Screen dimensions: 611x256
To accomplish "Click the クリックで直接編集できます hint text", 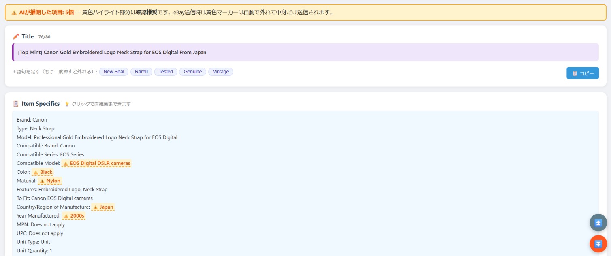I will pos(101,104).
